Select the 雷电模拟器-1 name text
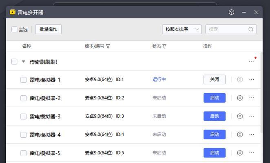 tap(45, 80)
